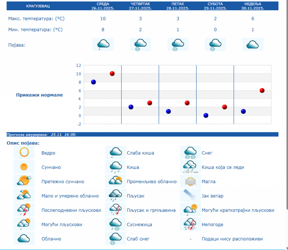This screenshot has height=250, width=288.
Task: Click the Пљусак и грмљавина thunderstorm icon
Action: coord(116,210)
